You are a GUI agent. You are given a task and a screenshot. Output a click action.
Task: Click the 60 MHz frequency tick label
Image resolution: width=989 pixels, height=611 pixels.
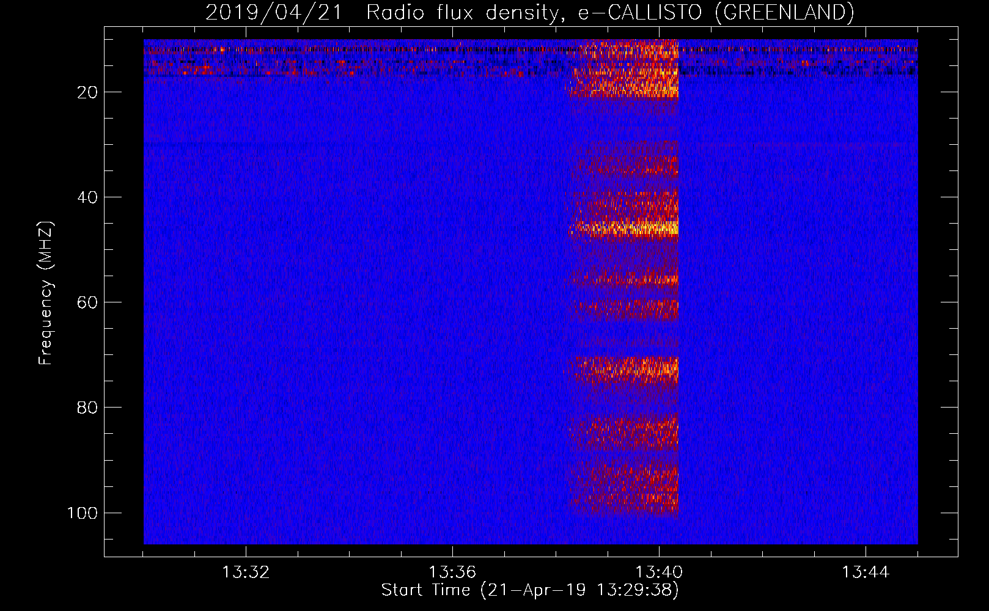(x=87, y=302)
